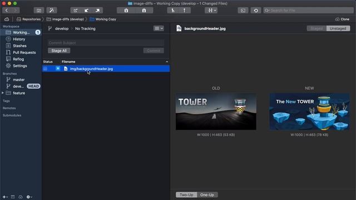Switch to Two-Up image comparison

[186, 195]
